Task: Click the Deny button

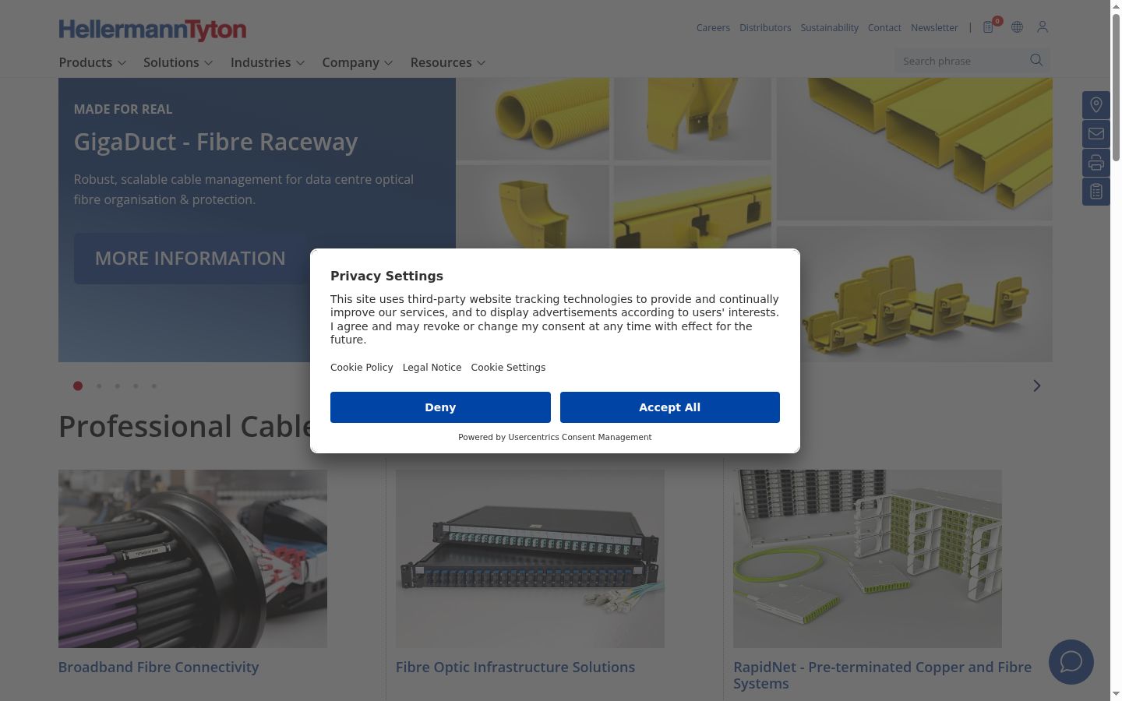Action: tap(440, 407)
